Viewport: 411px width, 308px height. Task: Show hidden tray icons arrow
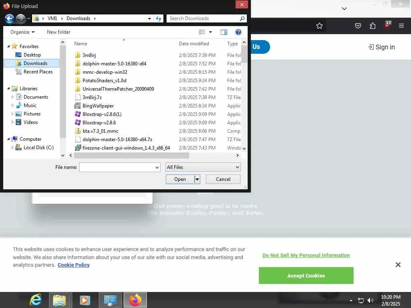351,300
